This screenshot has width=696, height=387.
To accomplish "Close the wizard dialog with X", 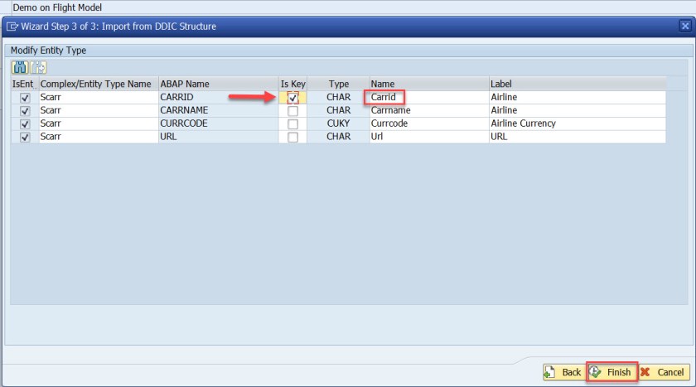I will tap(685, 27).
